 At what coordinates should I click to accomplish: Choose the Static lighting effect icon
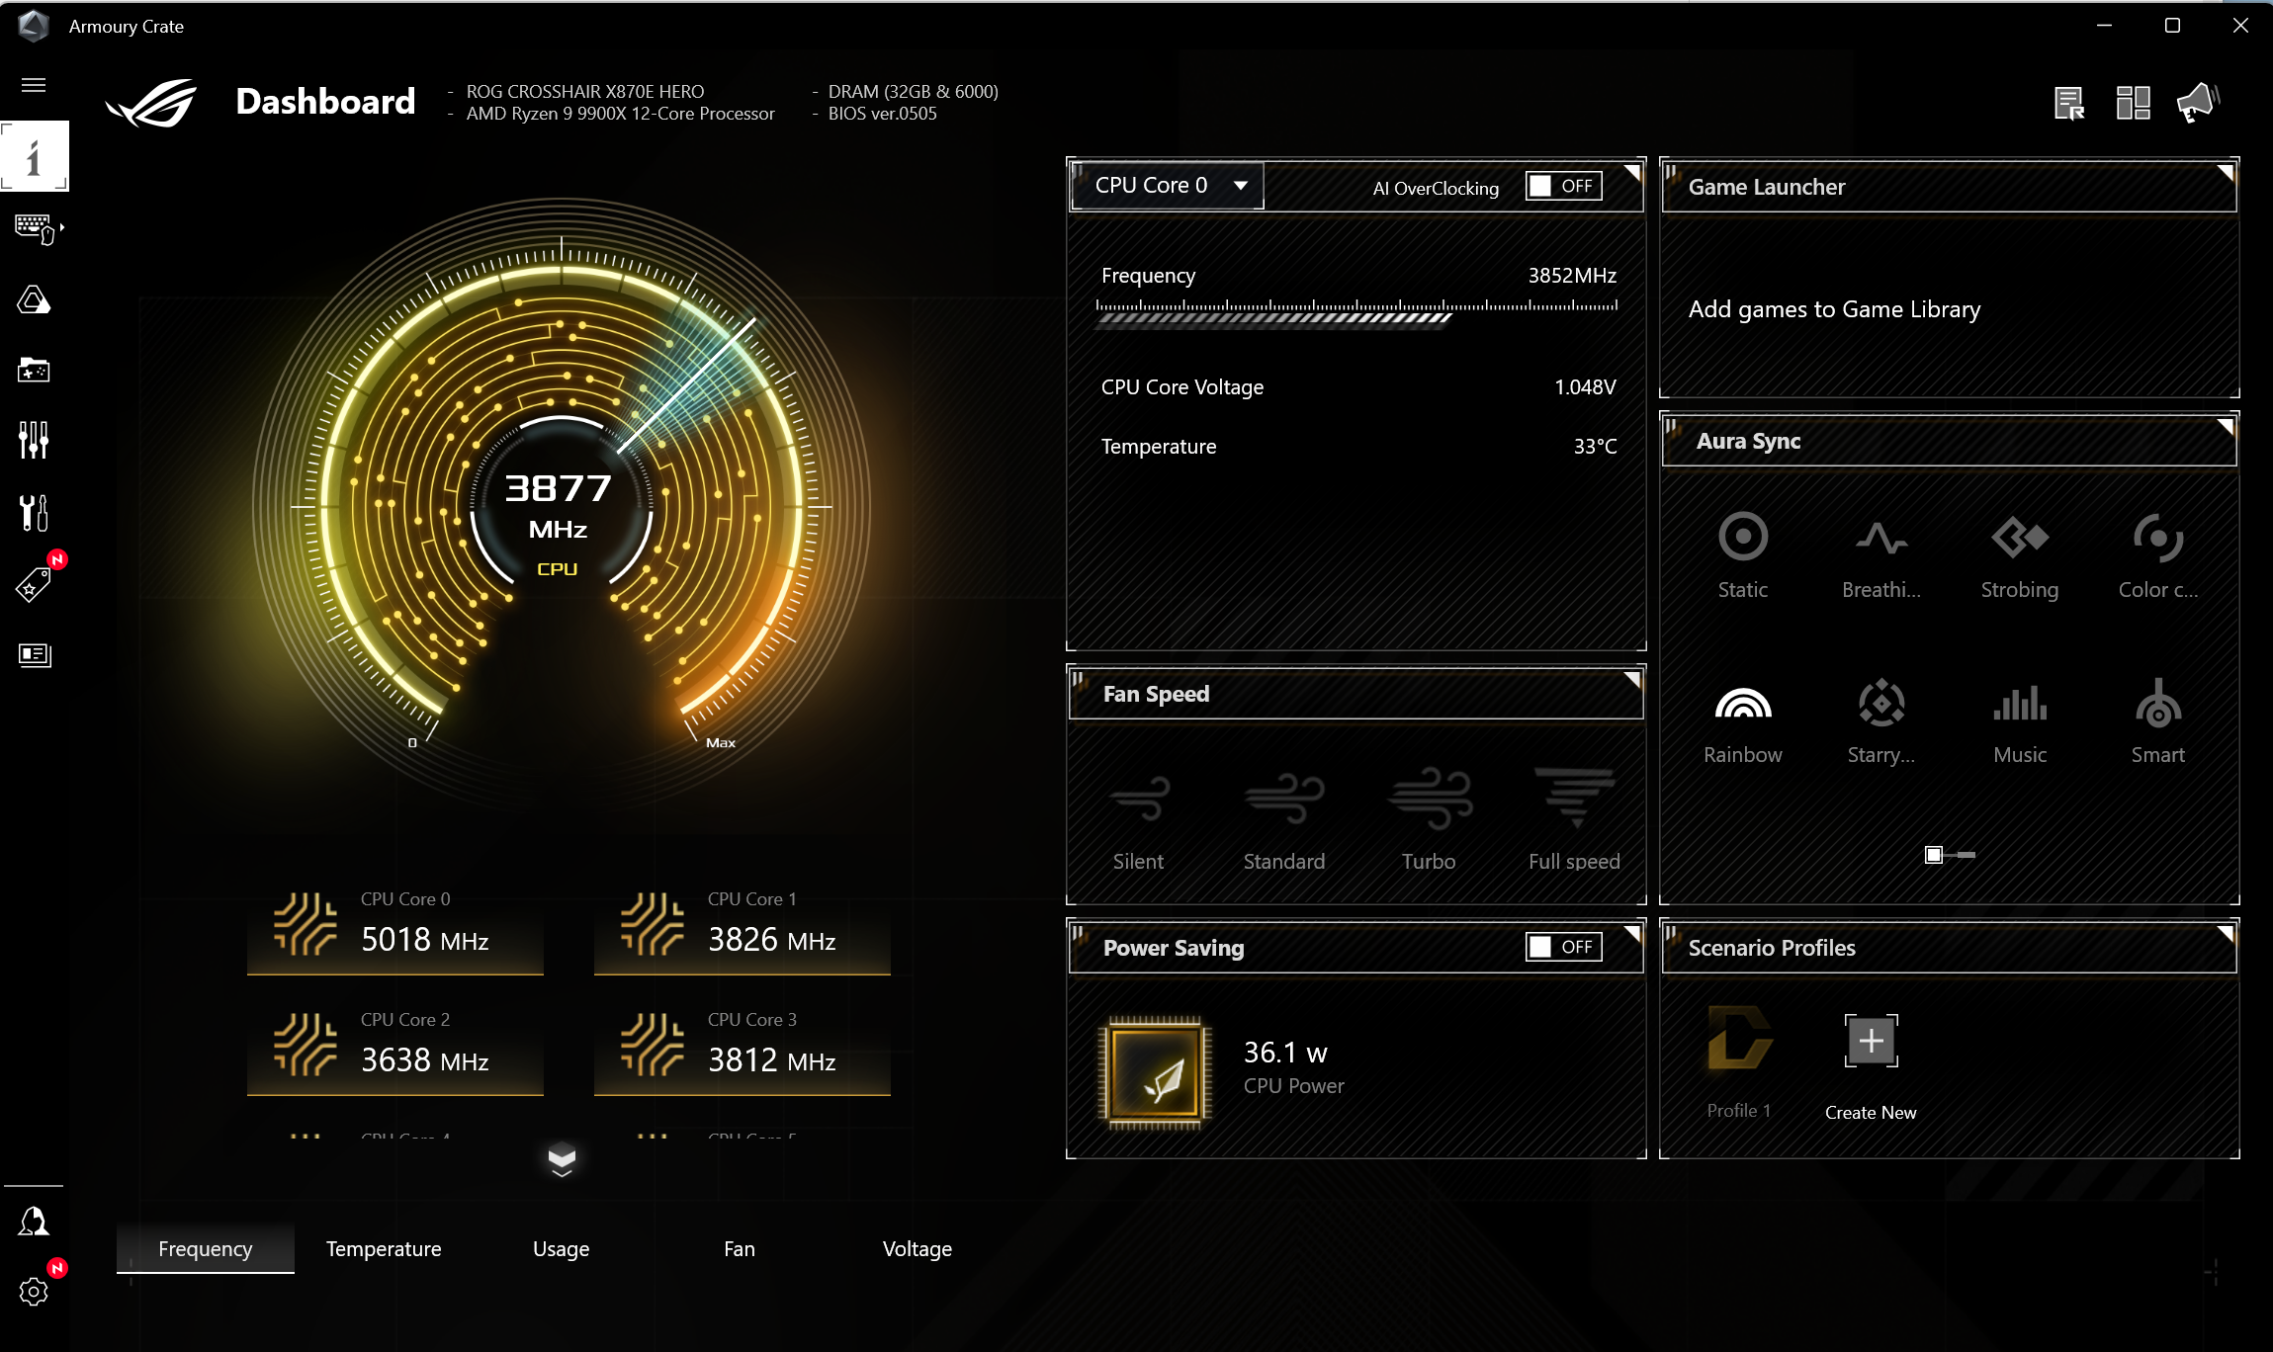point(1742,538)
